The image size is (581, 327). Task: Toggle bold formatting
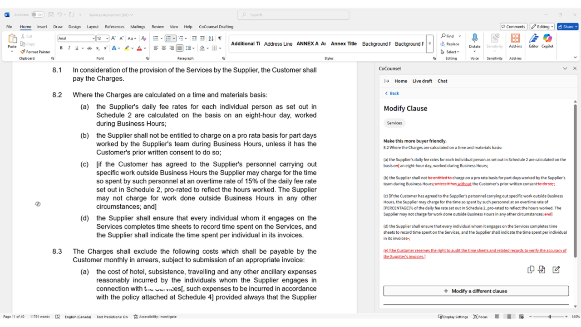pyautogui.click(x=61, y=48)
